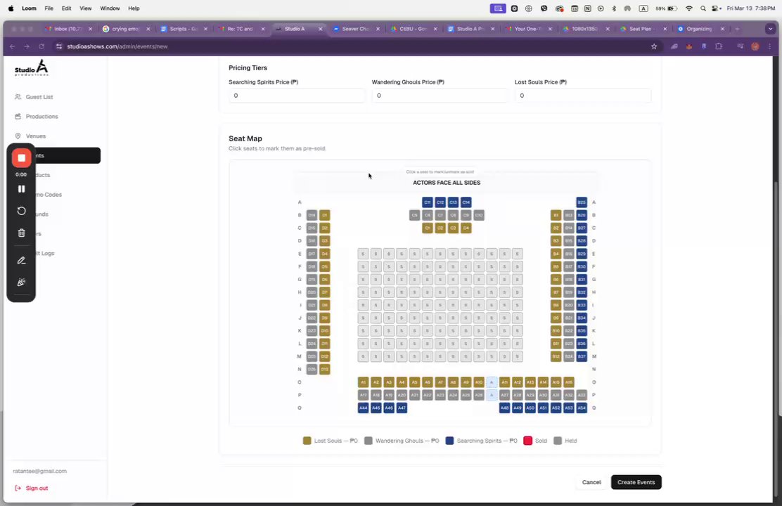782x506 pixels.
Task: Toggle seat B25 in row A
Action: pyautogui.click(x=582, y=202)
